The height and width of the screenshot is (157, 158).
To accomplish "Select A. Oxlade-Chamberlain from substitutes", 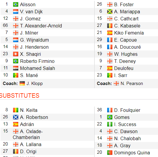I will point(28,134).
